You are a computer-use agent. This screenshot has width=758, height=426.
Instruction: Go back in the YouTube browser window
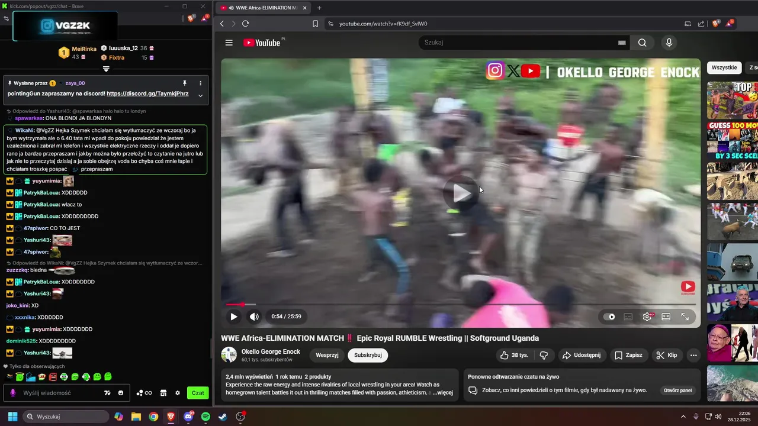(x=222, y=24)
